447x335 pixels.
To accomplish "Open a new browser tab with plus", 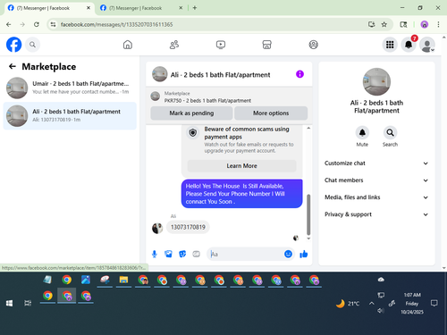I will point(195,8).
